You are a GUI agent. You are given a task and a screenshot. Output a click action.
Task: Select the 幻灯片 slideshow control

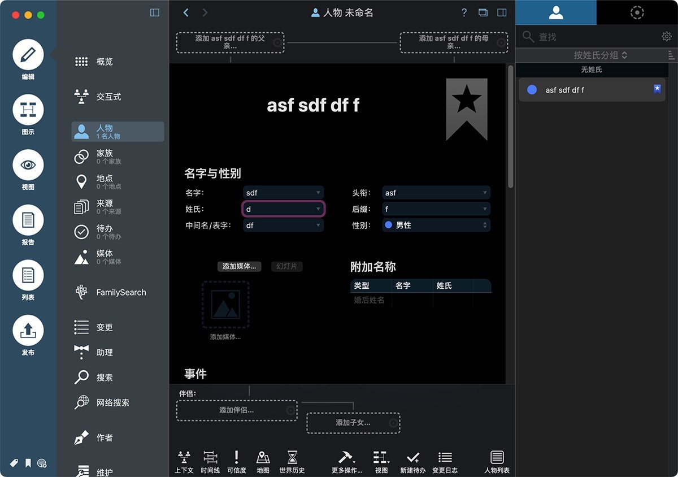tap(286, 266)
